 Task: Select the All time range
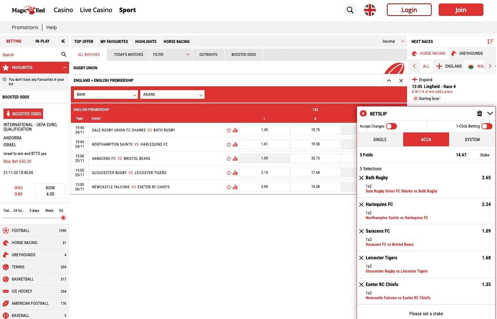[x=61, y=210]
